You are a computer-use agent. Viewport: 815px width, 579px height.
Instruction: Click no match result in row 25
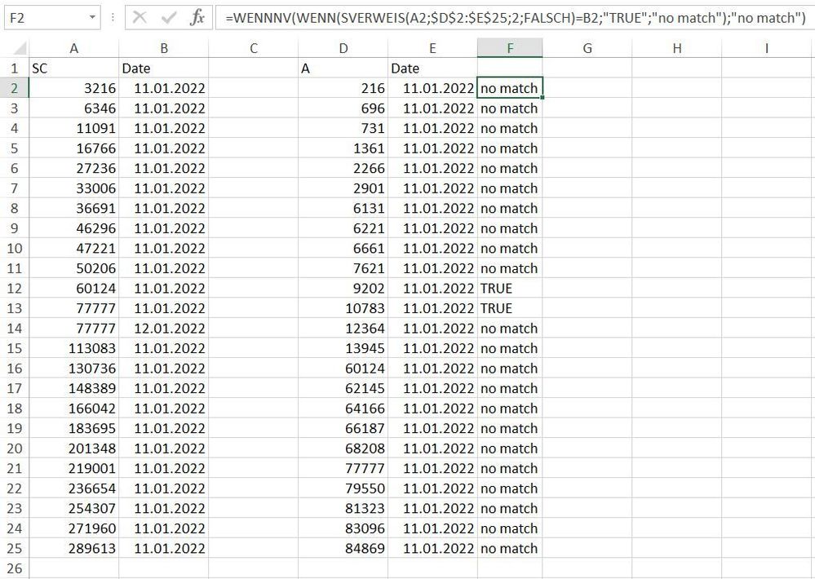coord(510,548)
